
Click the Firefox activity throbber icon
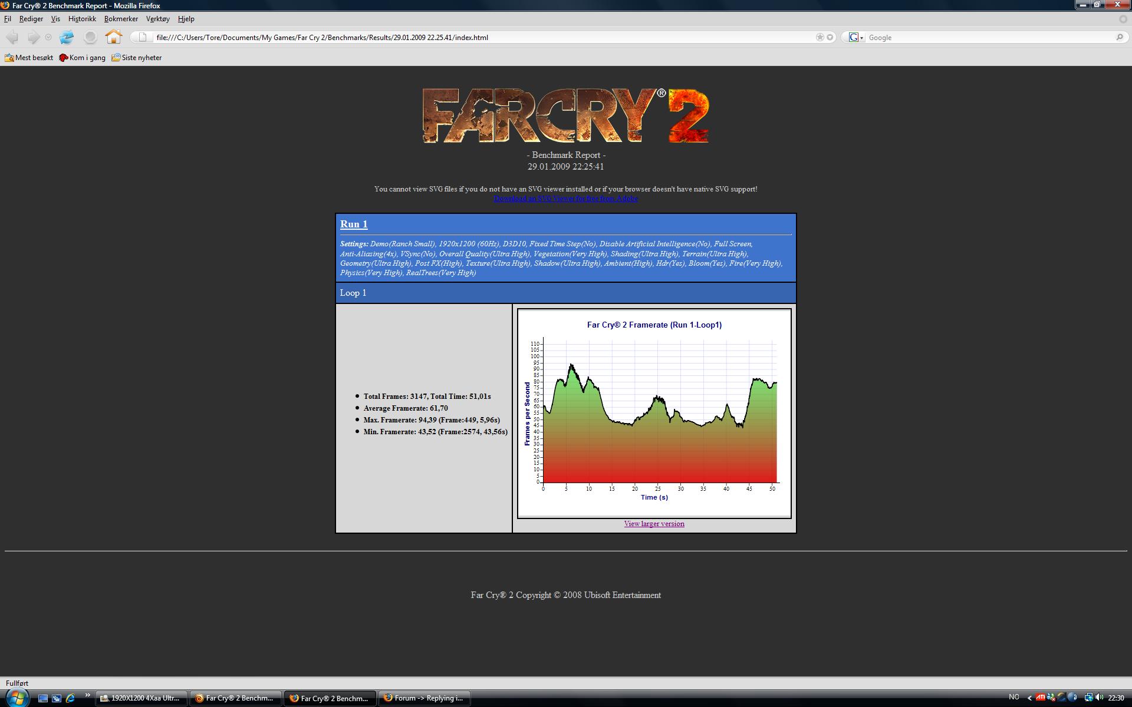coord(1123,19)
